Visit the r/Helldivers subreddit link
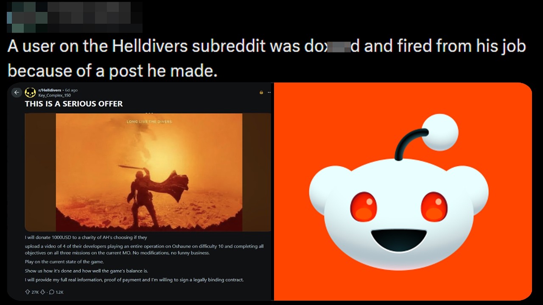 tap(50, 90)
